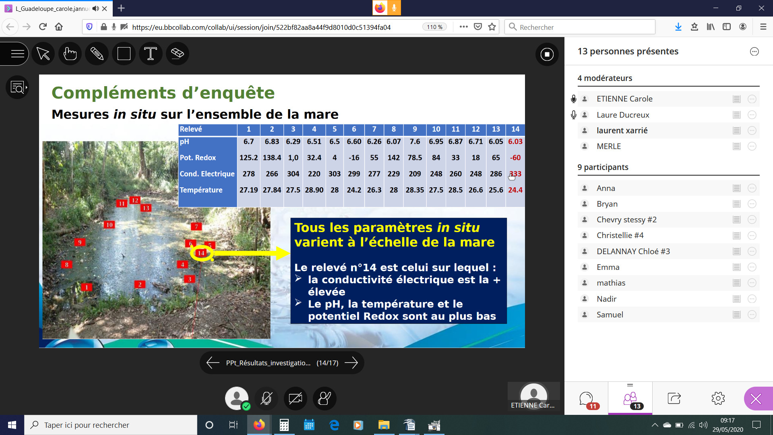Select the eraser clear tool

point(178,54)
